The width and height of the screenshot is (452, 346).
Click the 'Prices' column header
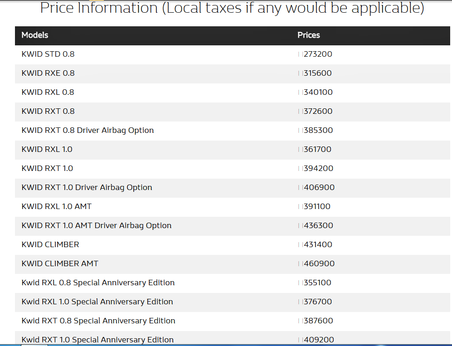(x=309, y=35)
